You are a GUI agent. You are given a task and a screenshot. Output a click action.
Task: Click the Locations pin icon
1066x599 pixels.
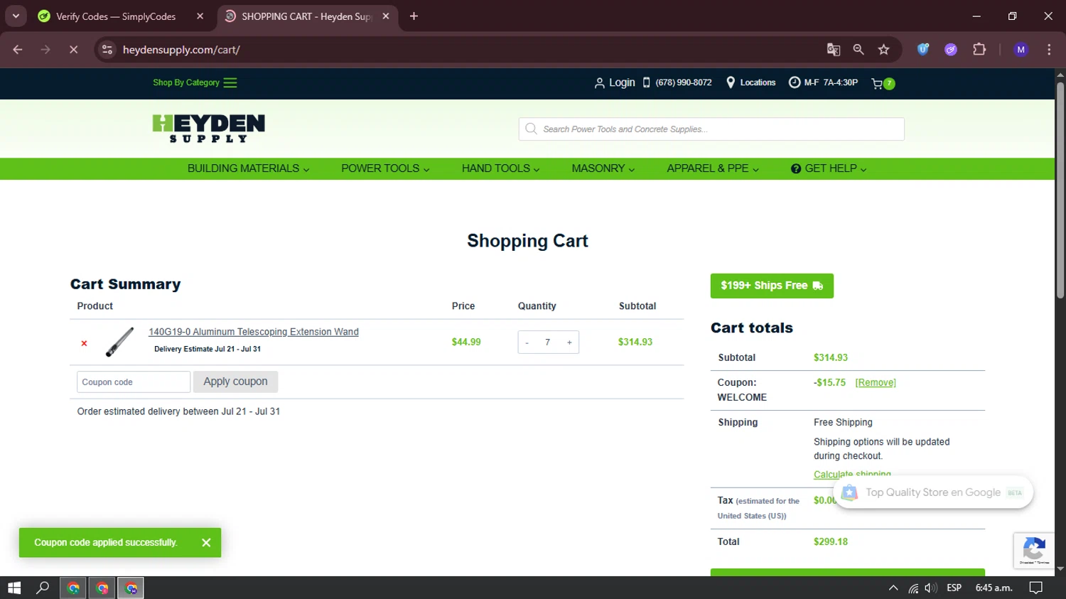[x=731, y=82]
